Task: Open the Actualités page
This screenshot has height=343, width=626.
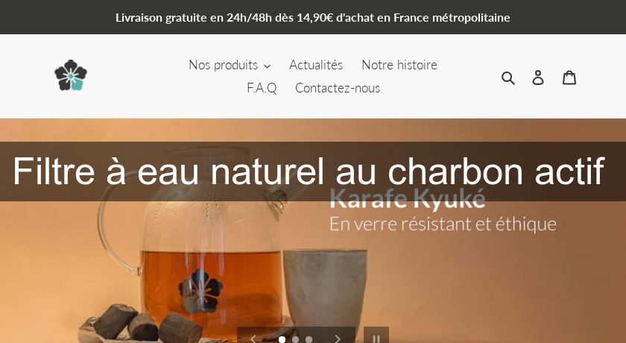Action: (x=316, y=65)
